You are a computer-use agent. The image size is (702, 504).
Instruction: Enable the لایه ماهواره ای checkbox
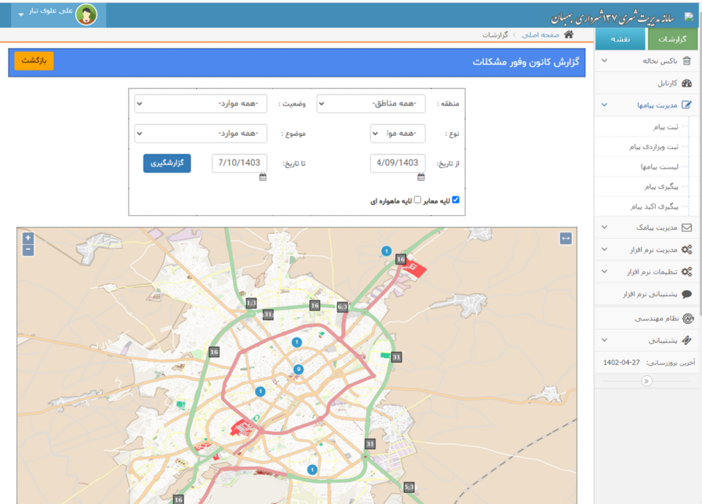click(417, 200)
